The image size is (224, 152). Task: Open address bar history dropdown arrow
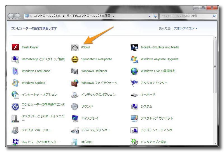coord(150,16)
